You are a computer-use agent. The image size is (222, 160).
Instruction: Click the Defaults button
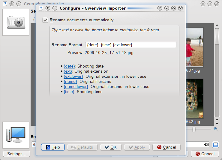pyautogui.click(x=82, y=147)
